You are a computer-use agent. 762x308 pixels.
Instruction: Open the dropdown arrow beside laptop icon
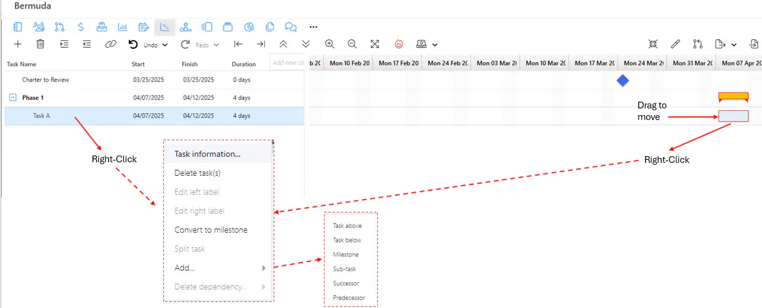pyautogui.click(x=435, y=45)
